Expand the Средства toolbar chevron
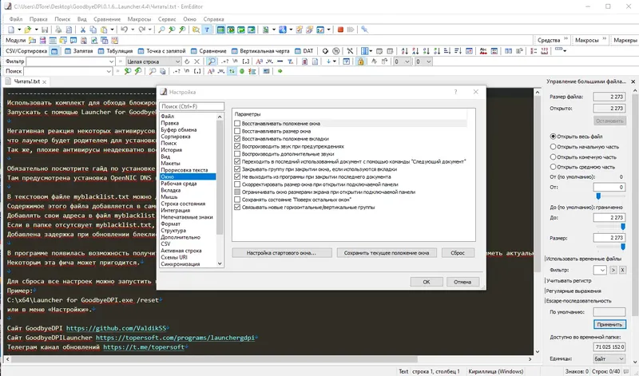Image resolution: width=639 pixels, height=376 pixels. (x=566, y=39)
